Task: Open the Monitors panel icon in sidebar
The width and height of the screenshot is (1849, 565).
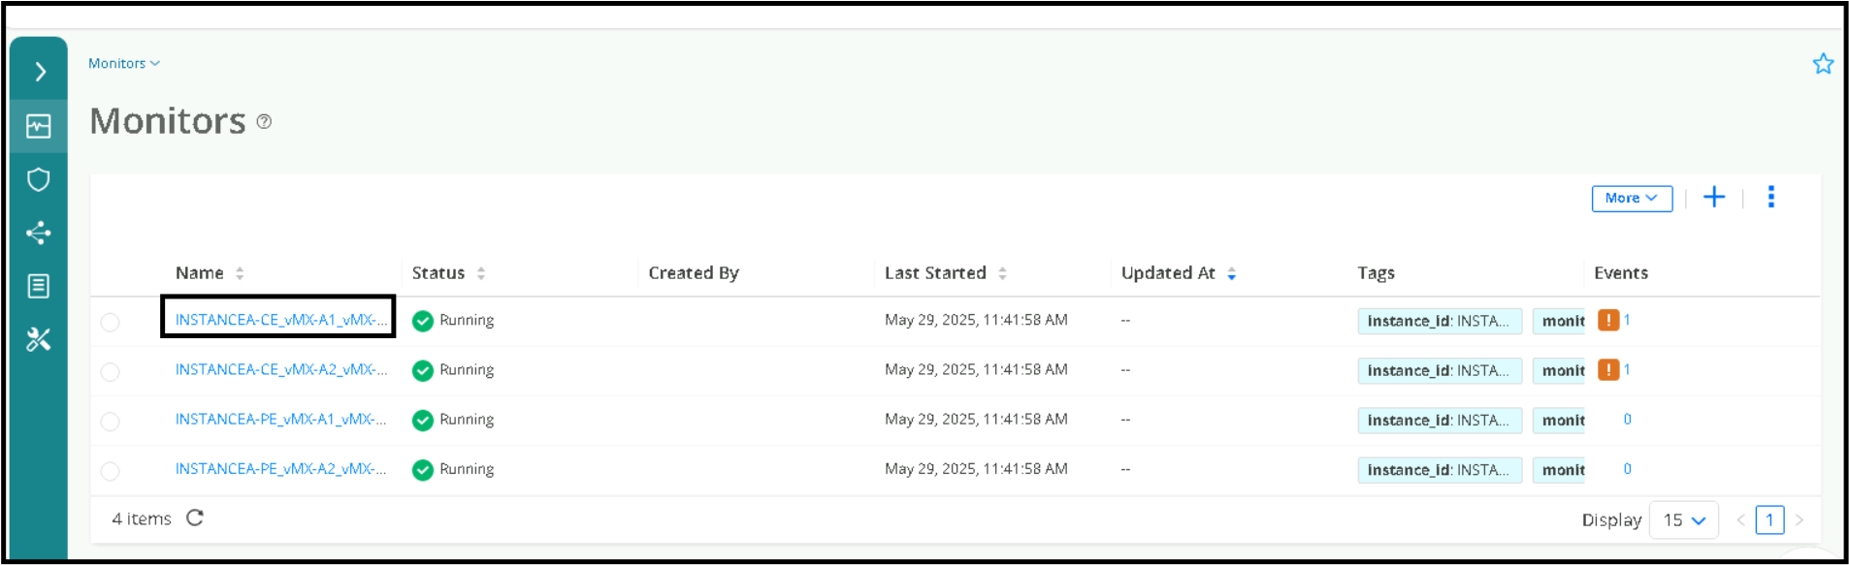Action: 38,125
